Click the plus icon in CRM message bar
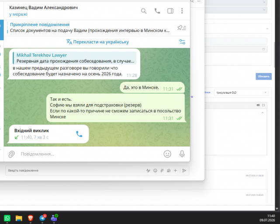The width and height of the screenshot is (280, 224). tap(175, 171)
